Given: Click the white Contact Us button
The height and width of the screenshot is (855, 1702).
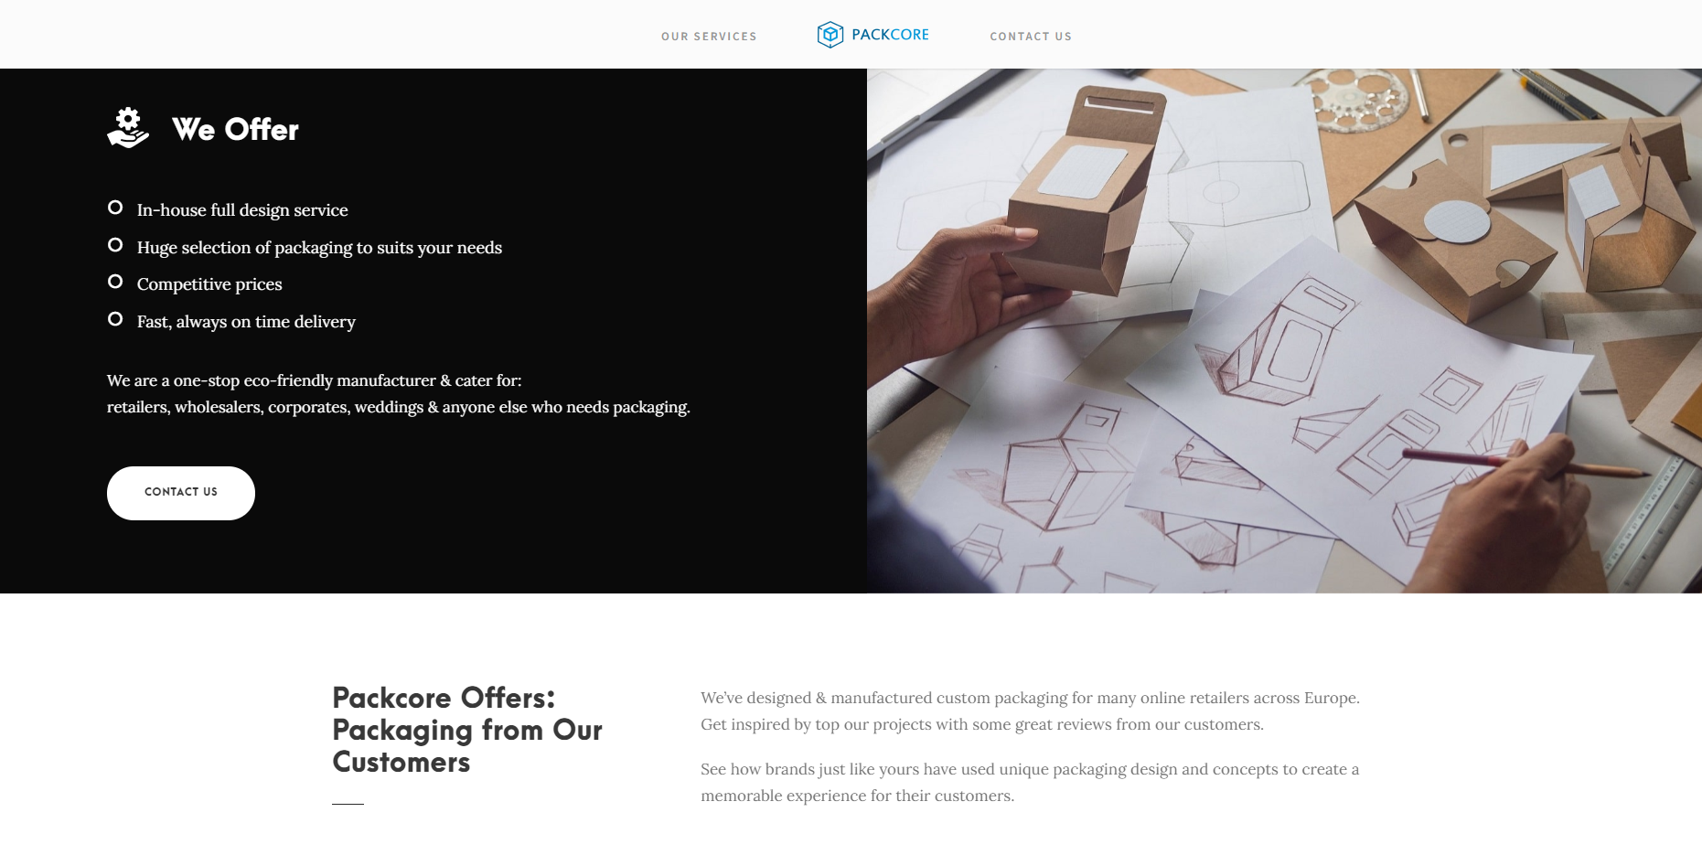Looking at the screenshot, I should point(181,493).
